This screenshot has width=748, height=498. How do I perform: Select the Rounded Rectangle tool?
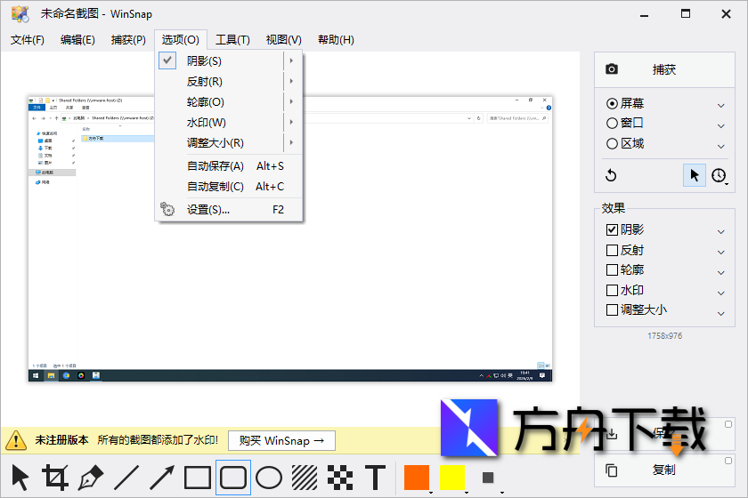[233, 478]
